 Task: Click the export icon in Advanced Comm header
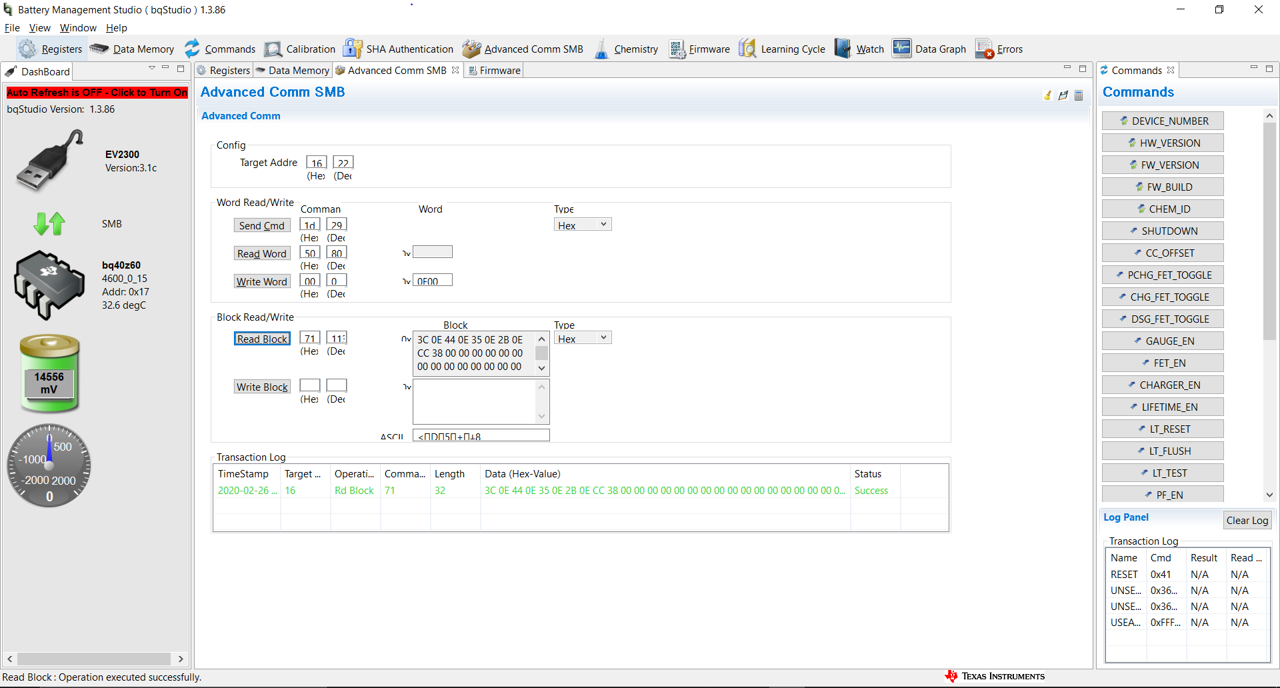click(1063, 95)
